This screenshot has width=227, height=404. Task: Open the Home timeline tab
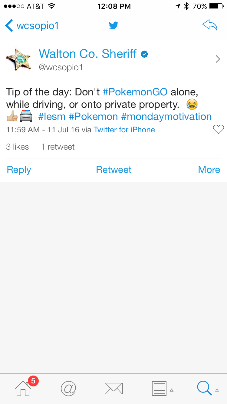point(23,389)
